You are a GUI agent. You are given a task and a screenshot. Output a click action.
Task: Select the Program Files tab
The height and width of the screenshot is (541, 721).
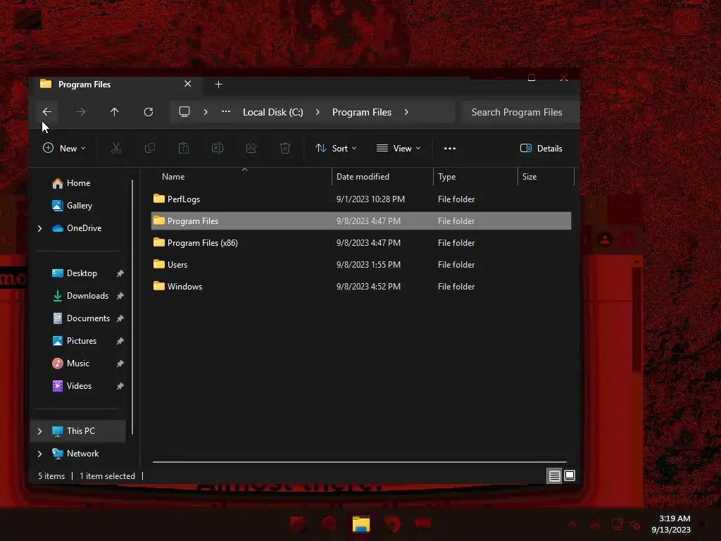[115, 85]
